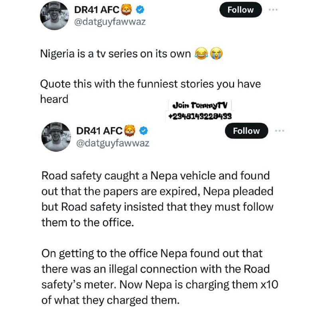The image size is (319, 319).
Task: Open the @datguyfawwaz handle on the Road safety tweet
Action: pos(113,143)
